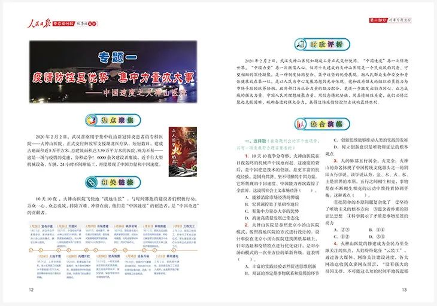The height and width of the screenshot is (306, 437).
Task: Click the magnifier icon beside 时政评析
Action: [301, 44]
